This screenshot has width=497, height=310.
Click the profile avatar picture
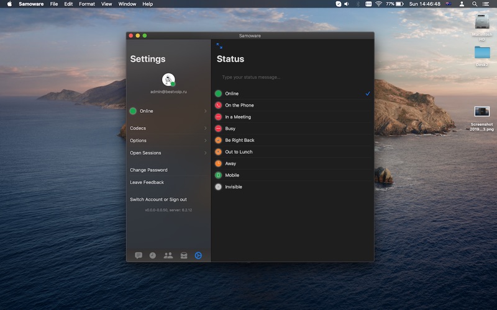click(x=168, y=80)
